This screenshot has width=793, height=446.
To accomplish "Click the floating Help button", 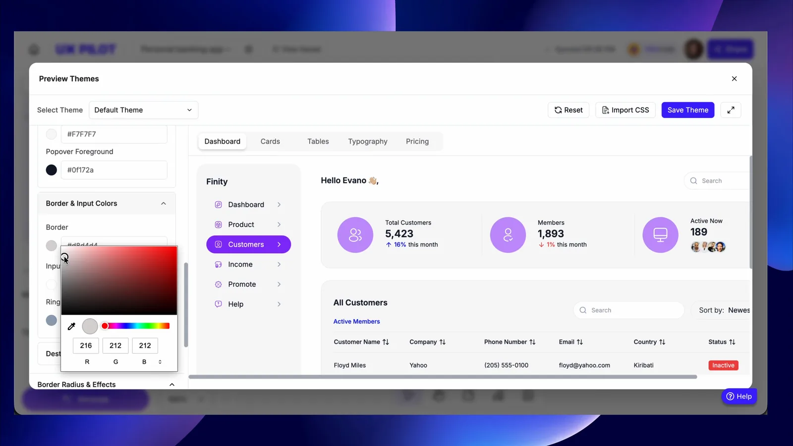I will 739,396.
